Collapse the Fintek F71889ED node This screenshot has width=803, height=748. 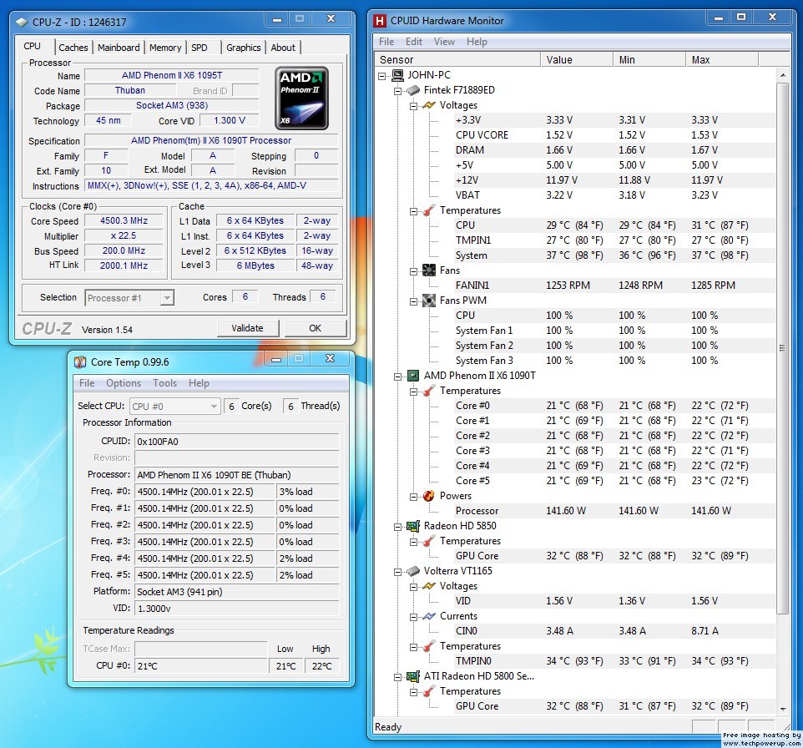pos(397,91)
